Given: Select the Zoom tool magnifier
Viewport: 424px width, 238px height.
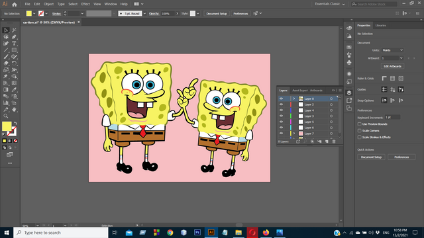Looking at the screenshot, I should 6,116.
